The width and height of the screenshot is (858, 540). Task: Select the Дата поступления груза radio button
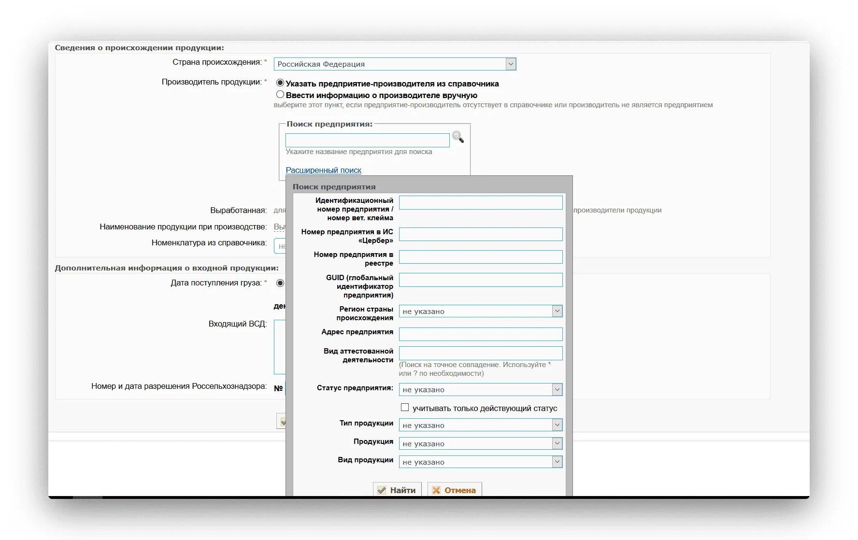(x=280, y=283)
